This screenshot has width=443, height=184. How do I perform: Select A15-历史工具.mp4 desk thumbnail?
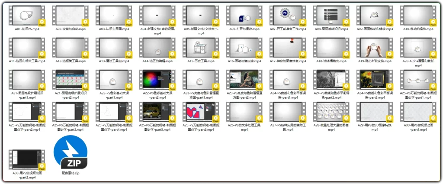tap(201, 48)
